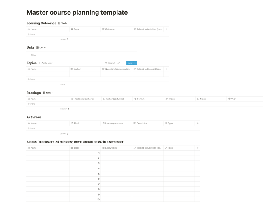Open the Table view dropdown beside Readings
The image size is (267, 202).
point(48,93)
